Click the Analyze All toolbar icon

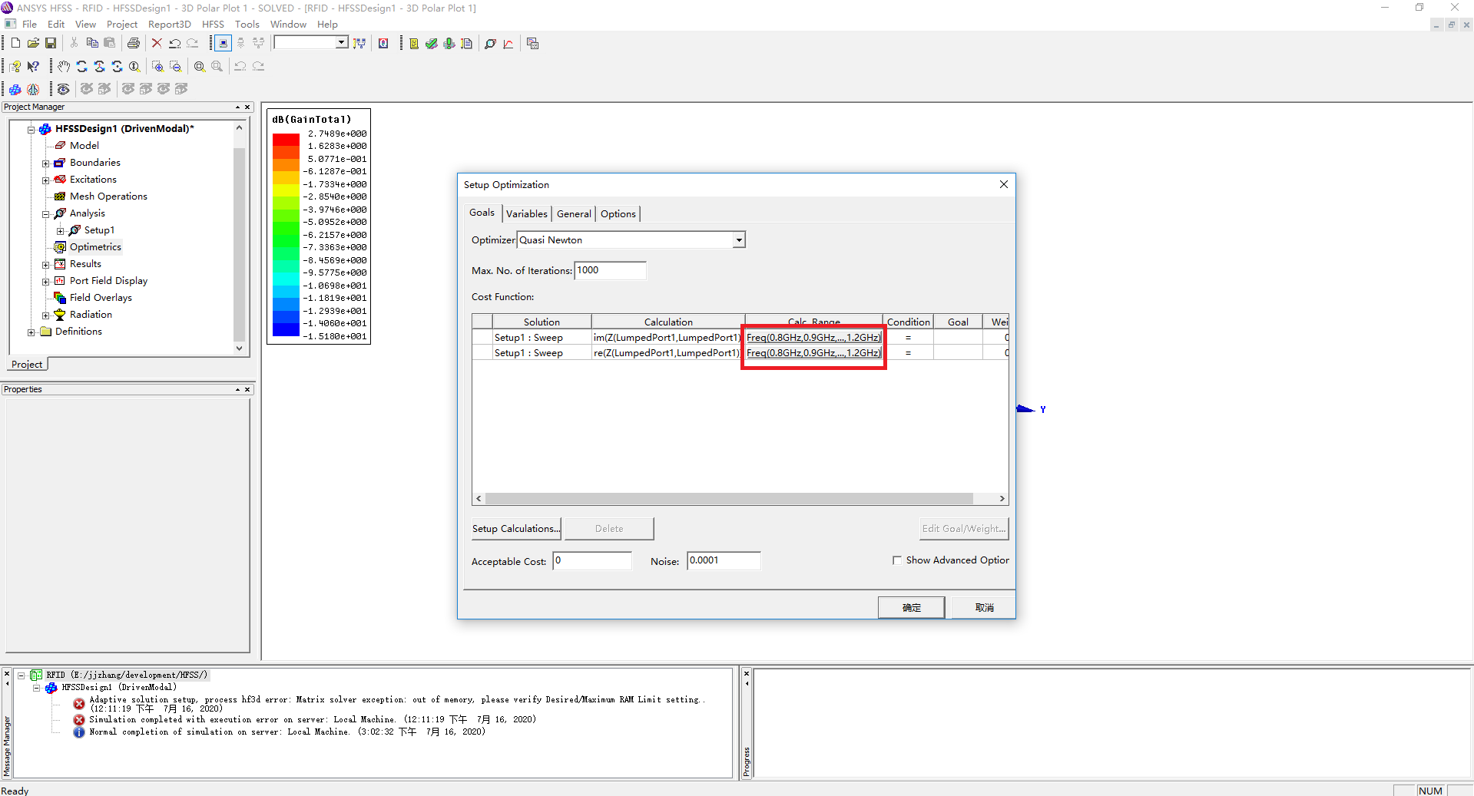(449, 44)
